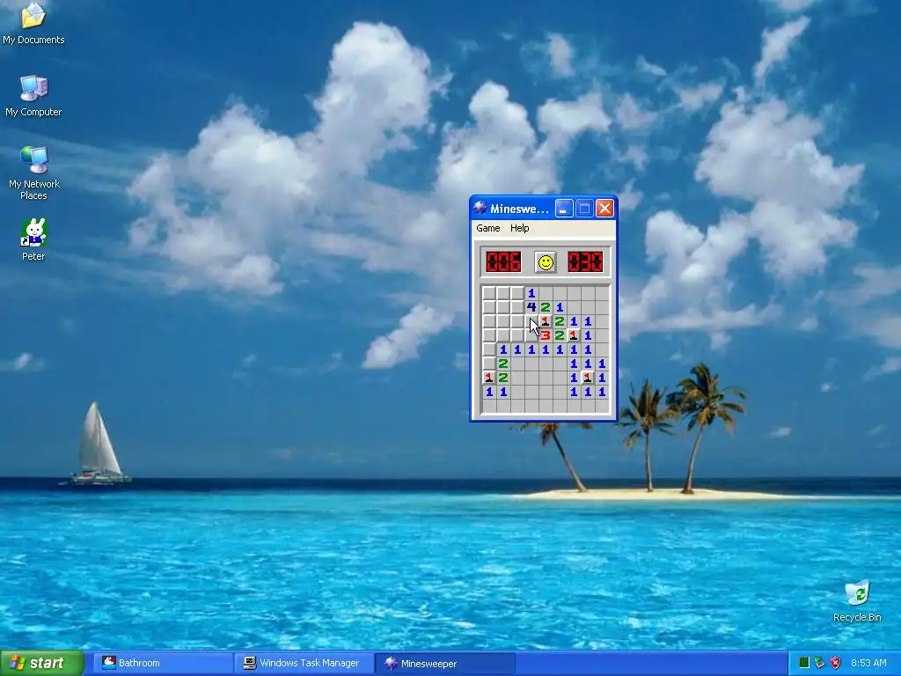
Task: Click the Bathroom taskbar button icon
Action: point(108,663)
